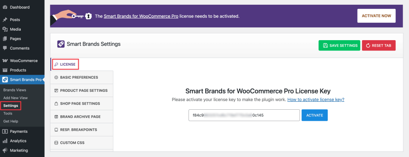Open Brands Views submenu item
This screenshot has width=409, height=157.
pos(15,90)
